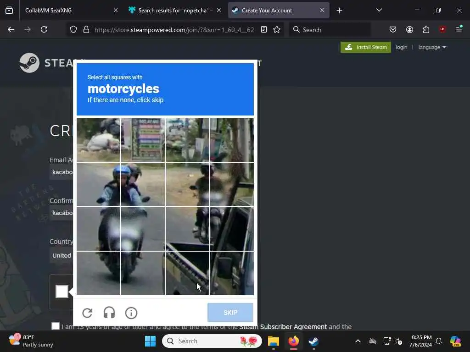The height and width of the screenshot is (352, 470).
Task: Bookmark this page with the star icon
Action: click(277, 29)
